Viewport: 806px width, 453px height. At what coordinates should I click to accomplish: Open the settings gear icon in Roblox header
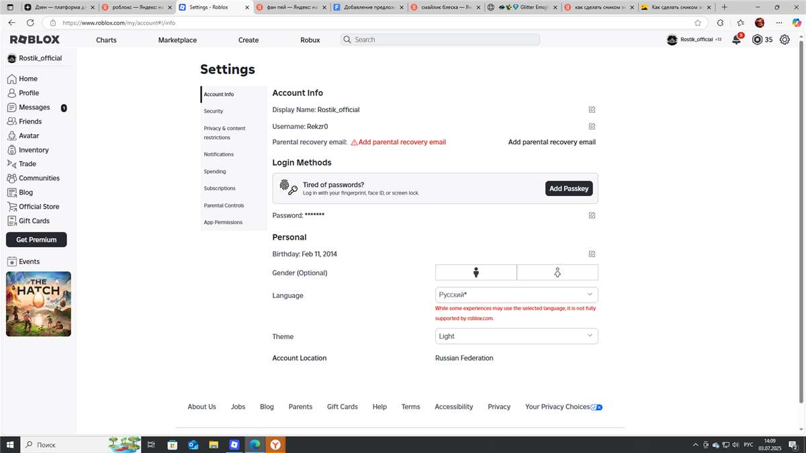pos(785,40)
